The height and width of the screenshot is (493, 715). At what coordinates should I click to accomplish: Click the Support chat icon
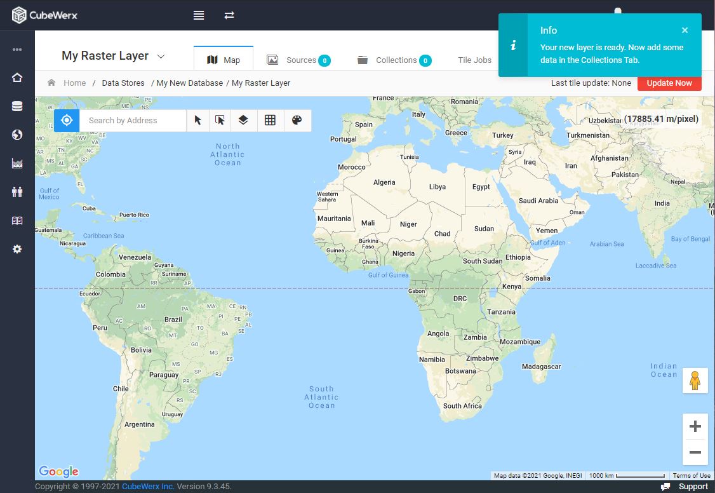(x=665, y=487)
